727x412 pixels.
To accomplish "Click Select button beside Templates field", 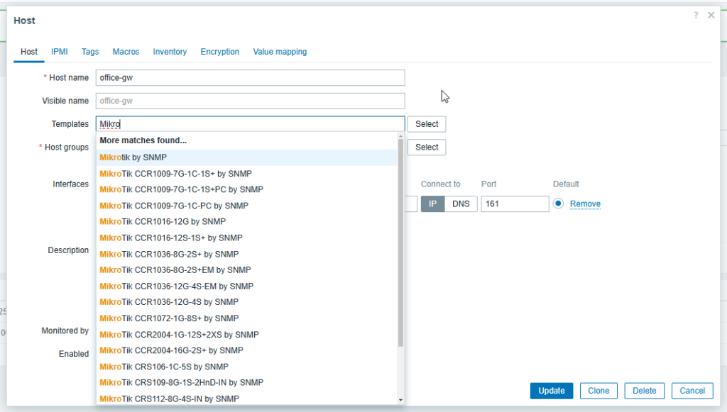I will [427, 124].
